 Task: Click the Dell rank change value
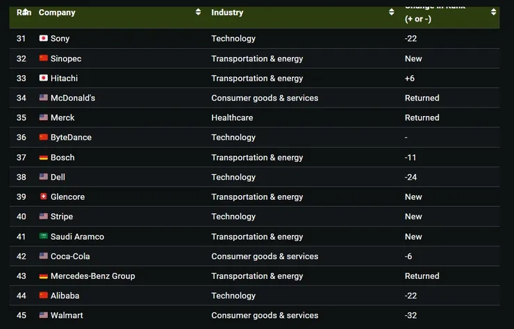411,177
